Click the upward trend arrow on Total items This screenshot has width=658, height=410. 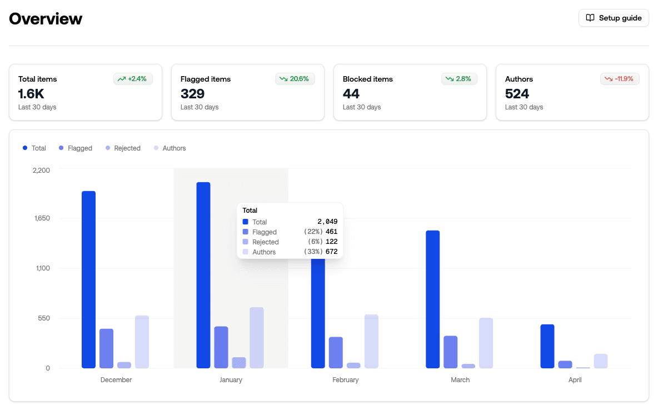tap(121, 78)
